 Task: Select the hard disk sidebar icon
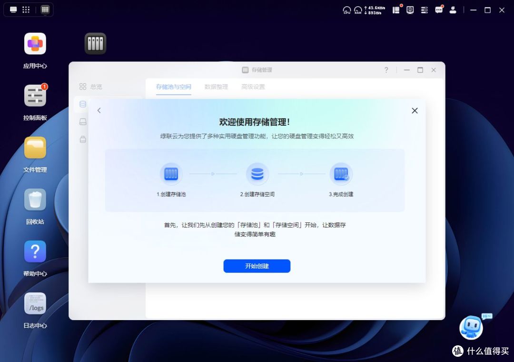coord(83,122)
